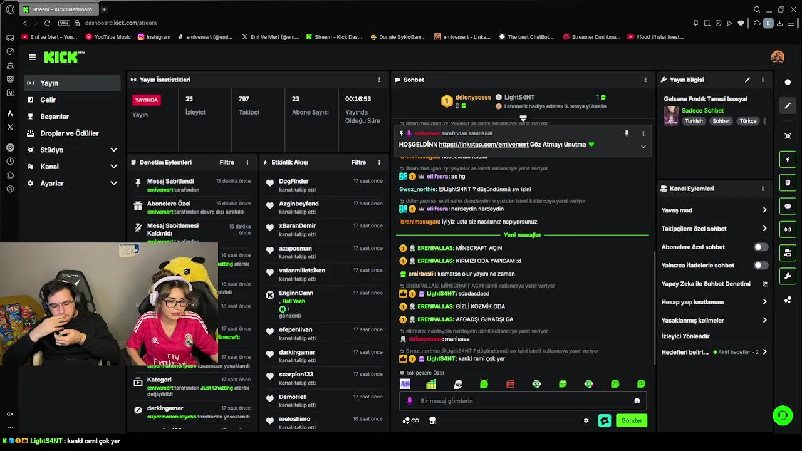Open Sohbet panel three-dot menu
Image resolution: width=802 pixels, height=451 pixels.
coord(645,80)
